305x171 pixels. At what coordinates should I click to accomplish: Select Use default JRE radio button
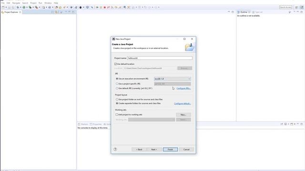pos(117,88)
